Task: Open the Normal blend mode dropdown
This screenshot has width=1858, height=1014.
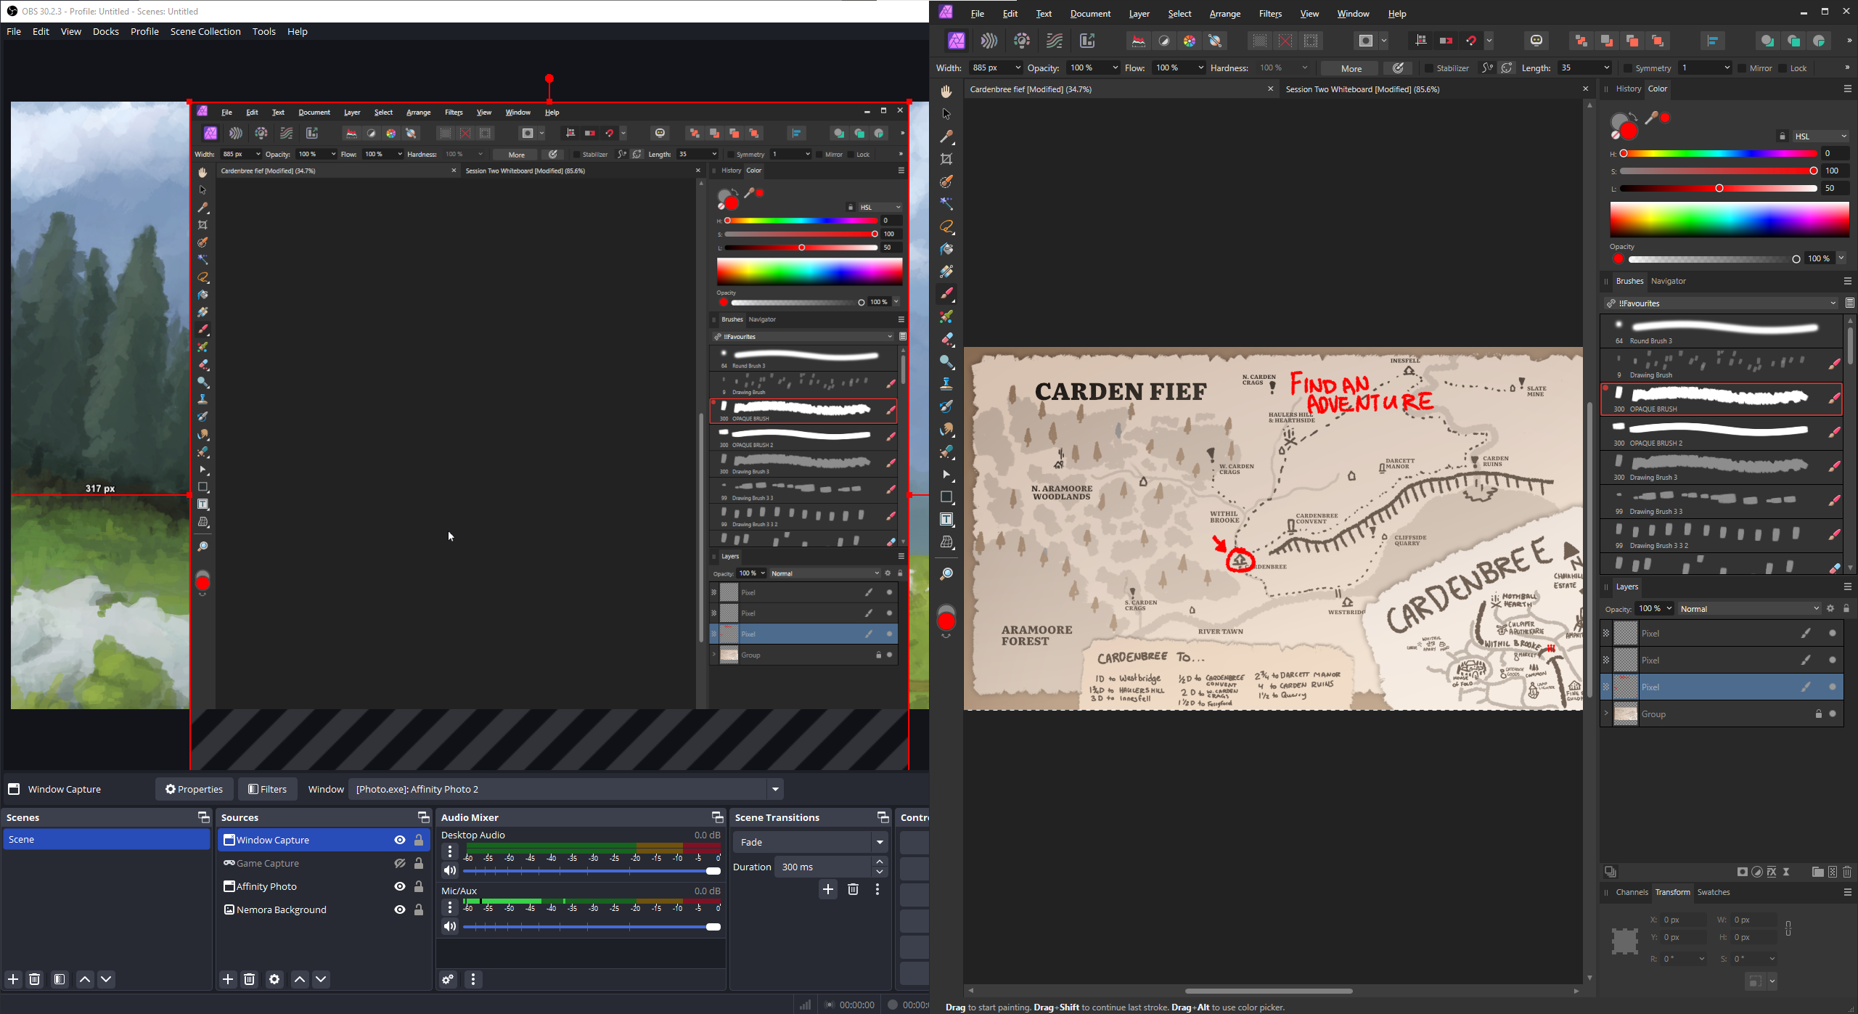Action: [1749, 609]
